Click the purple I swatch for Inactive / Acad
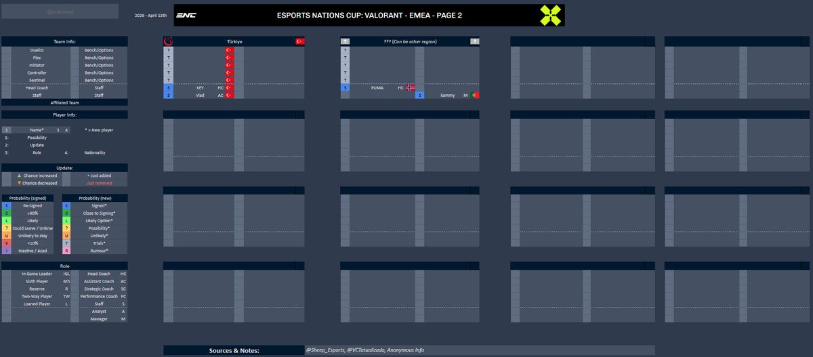 click(6, 250)
